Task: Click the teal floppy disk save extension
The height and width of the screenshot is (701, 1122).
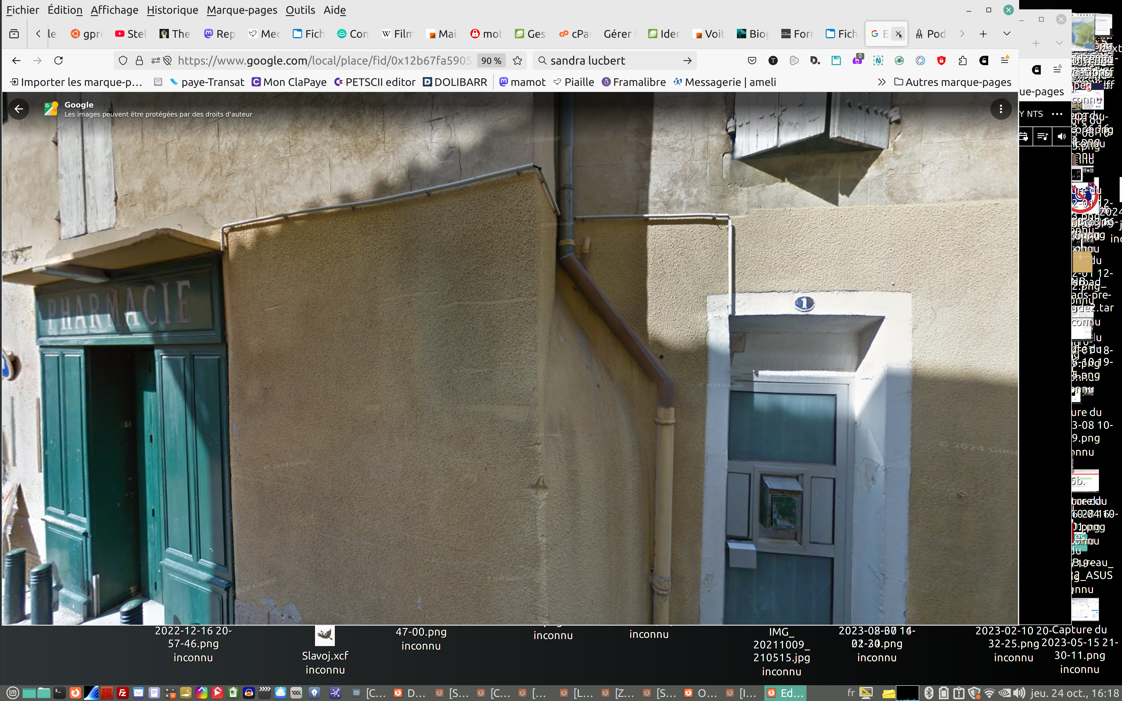Action: pyautogui.click(x=836, y=61)
